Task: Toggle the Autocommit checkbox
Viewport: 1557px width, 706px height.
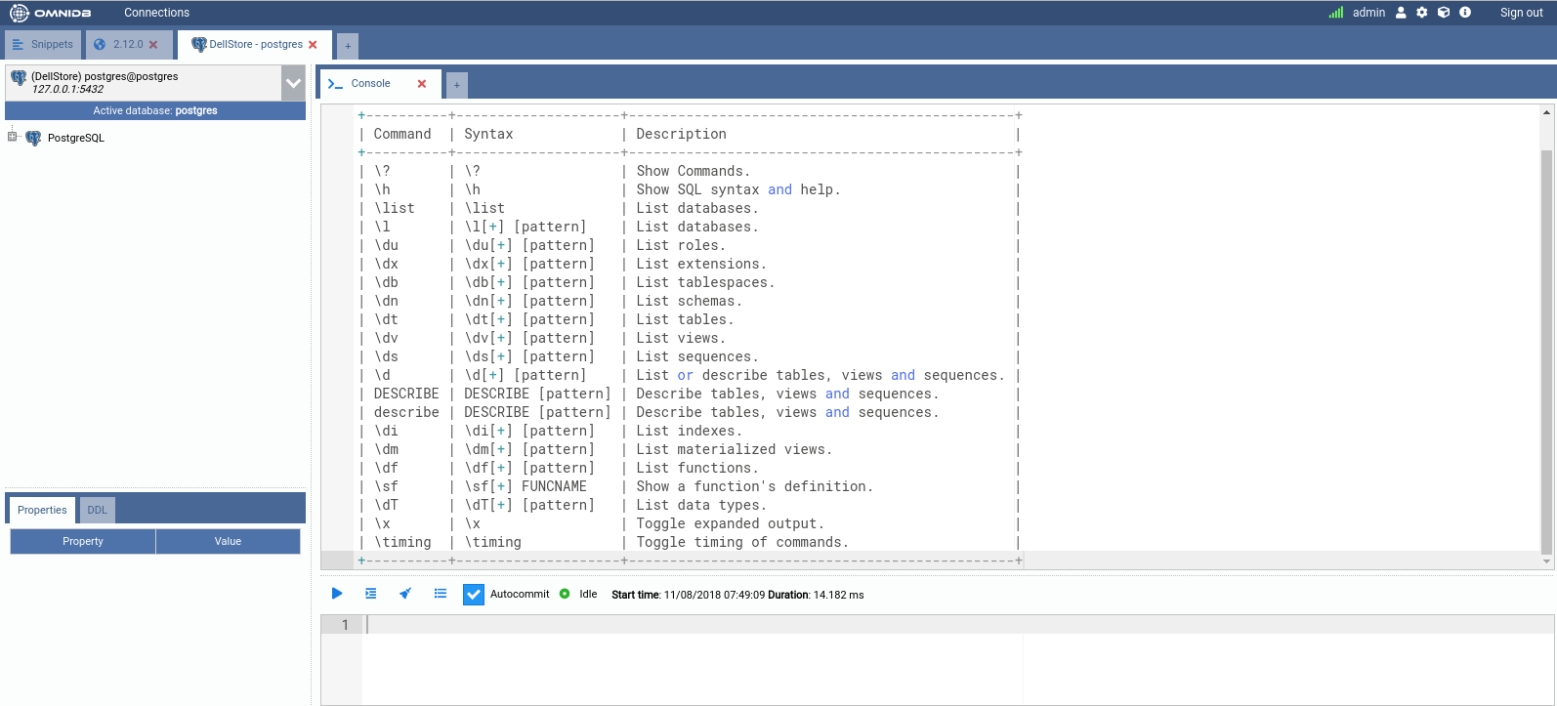Action: (x=473, y=594)
